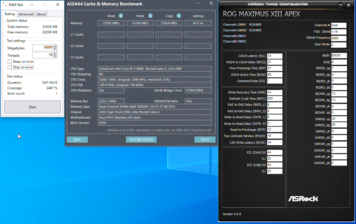Open the About tab in RAM Test
Screen dimensions: 356x224
[41, 14]
